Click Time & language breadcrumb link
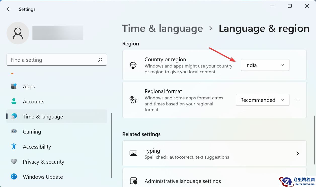This screenshot has height=187, width=316. 163,28
